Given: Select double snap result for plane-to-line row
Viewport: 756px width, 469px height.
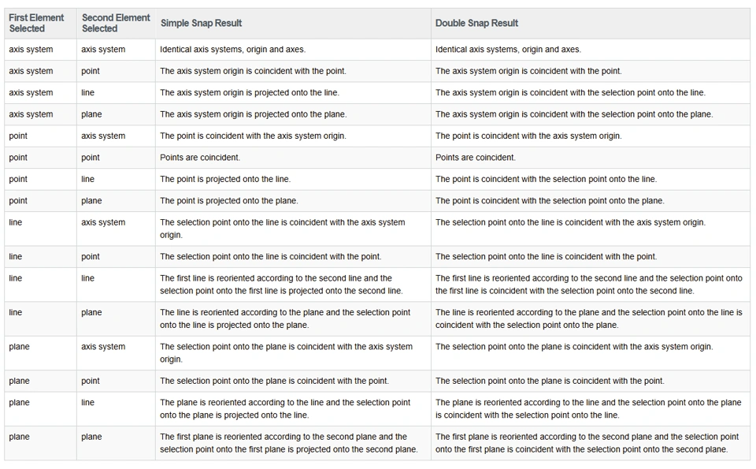Looking at the screenshot, I should pos(588,408).
